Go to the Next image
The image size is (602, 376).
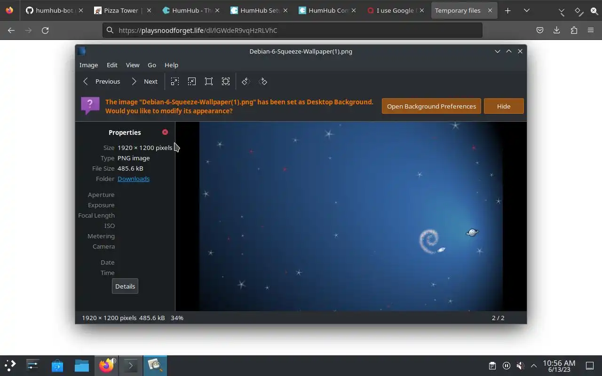pos(144,81)
